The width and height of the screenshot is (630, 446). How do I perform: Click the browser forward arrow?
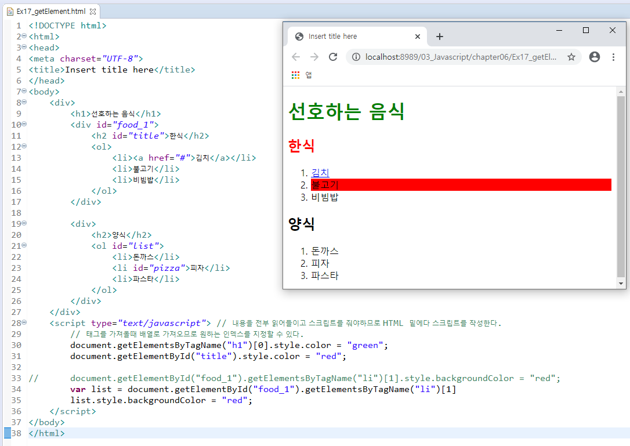click(314, 57)
